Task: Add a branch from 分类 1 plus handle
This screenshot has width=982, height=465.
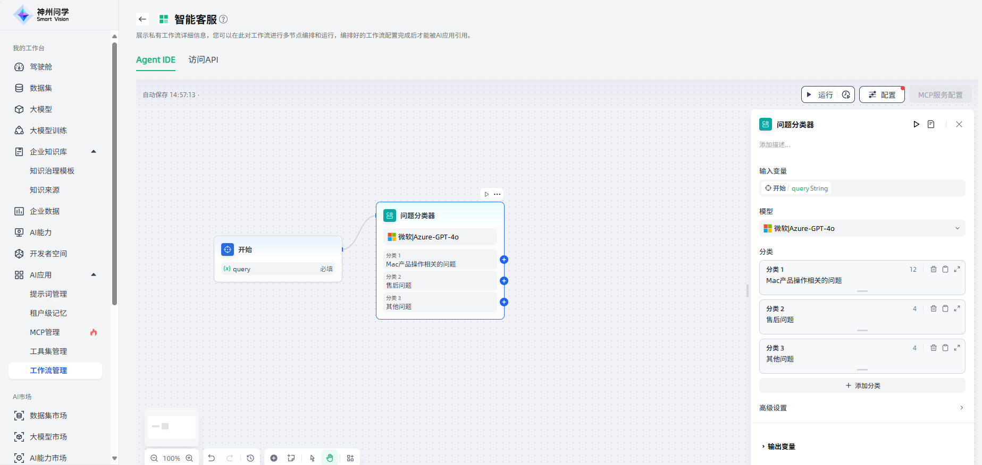Action: [x=504, y=260]
